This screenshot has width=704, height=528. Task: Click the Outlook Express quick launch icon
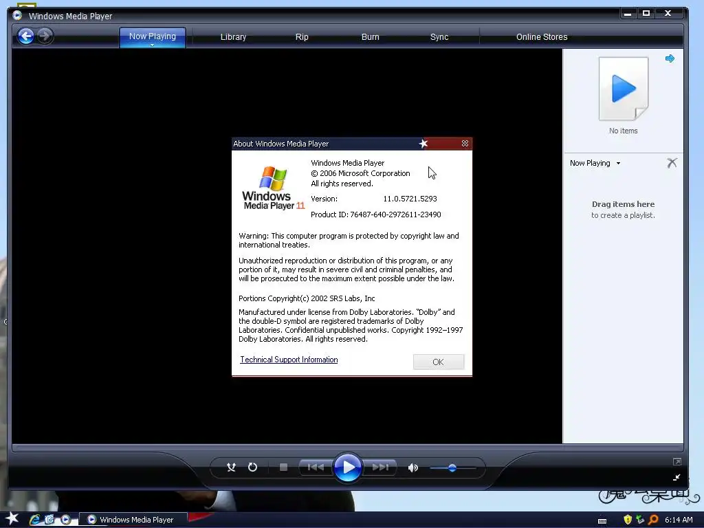coord(49,520)
